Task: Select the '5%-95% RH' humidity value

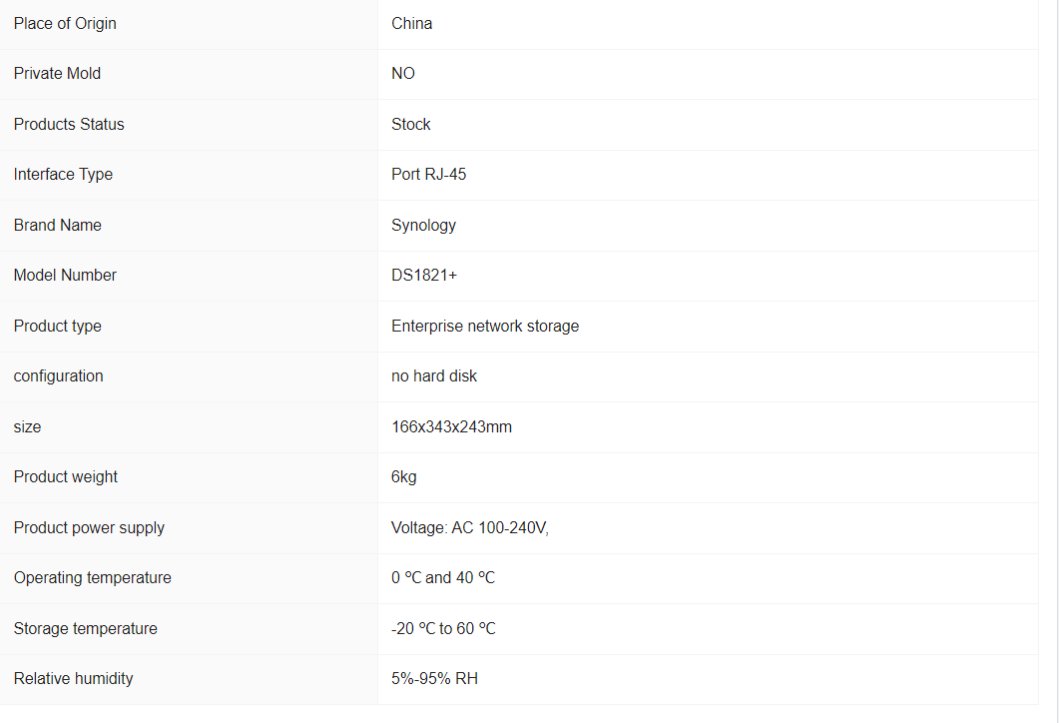Action: click(434, 678)
